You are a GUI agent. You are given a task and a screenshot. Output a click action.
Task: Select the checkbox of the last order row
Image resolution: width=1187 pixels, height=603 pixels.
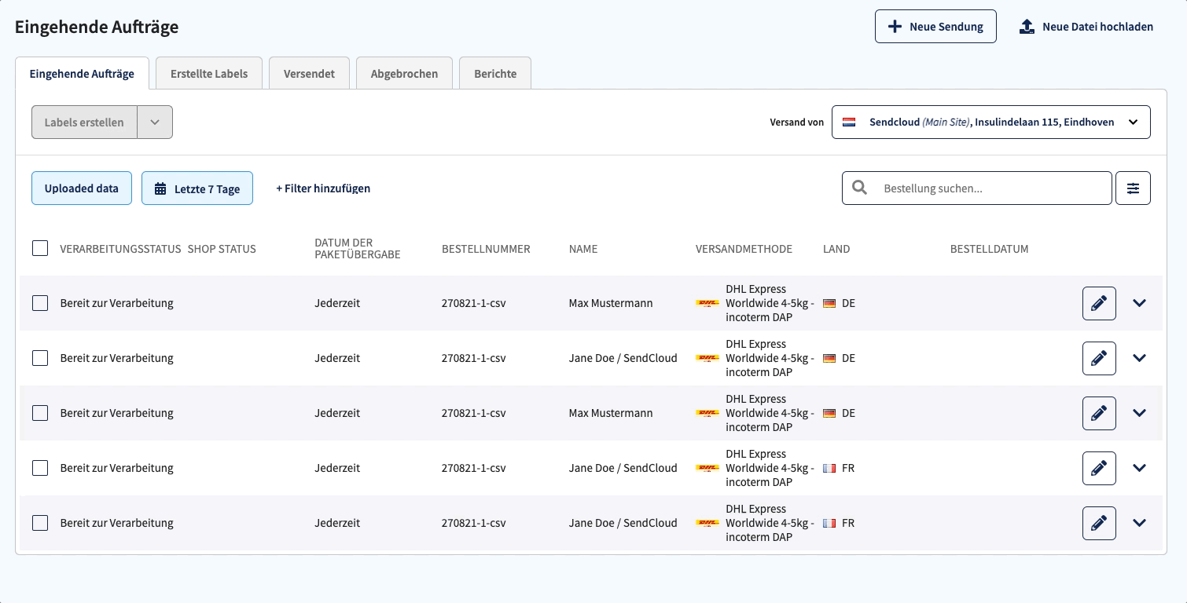40,523
